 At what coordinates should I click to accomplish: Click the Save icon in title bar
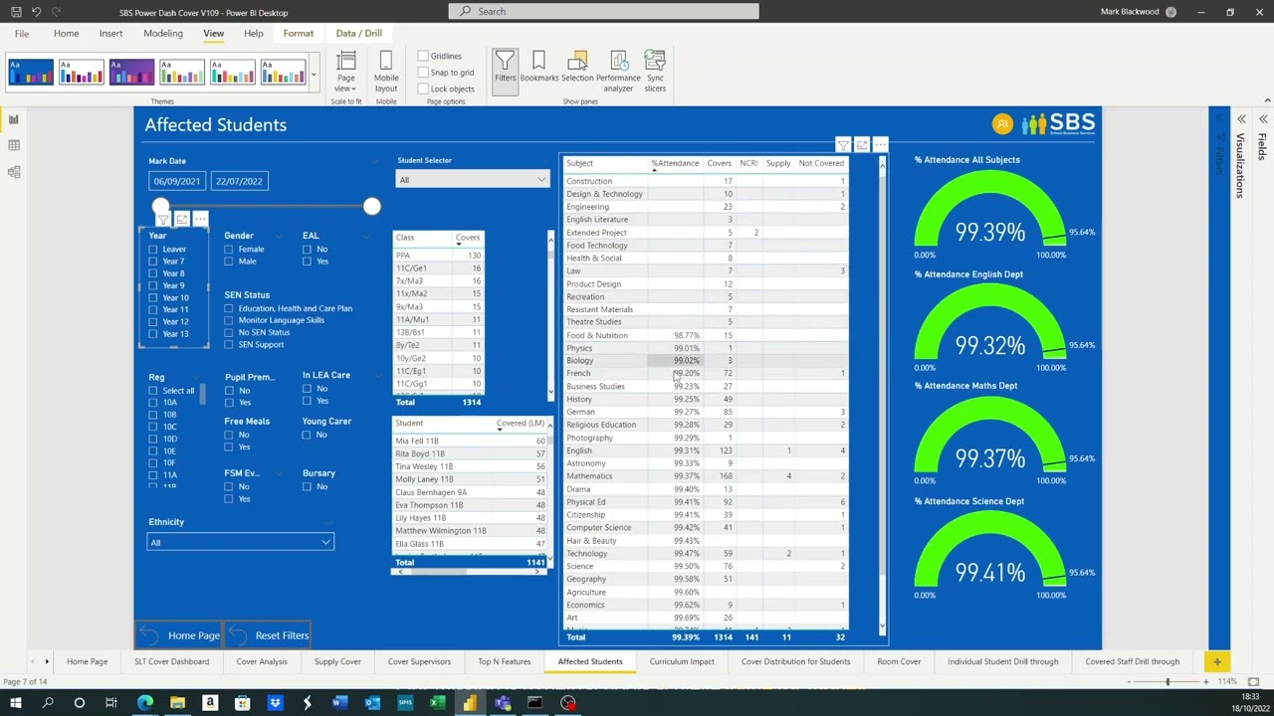pos(16,12)
